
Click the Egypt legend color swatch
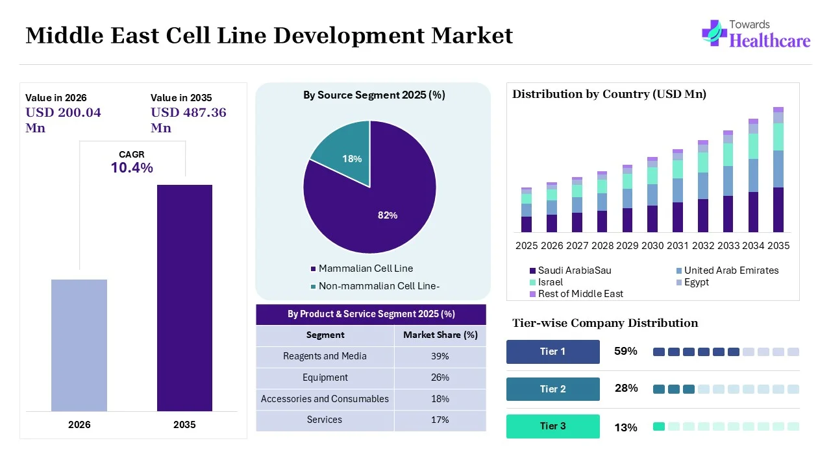[x=678, y=282]
